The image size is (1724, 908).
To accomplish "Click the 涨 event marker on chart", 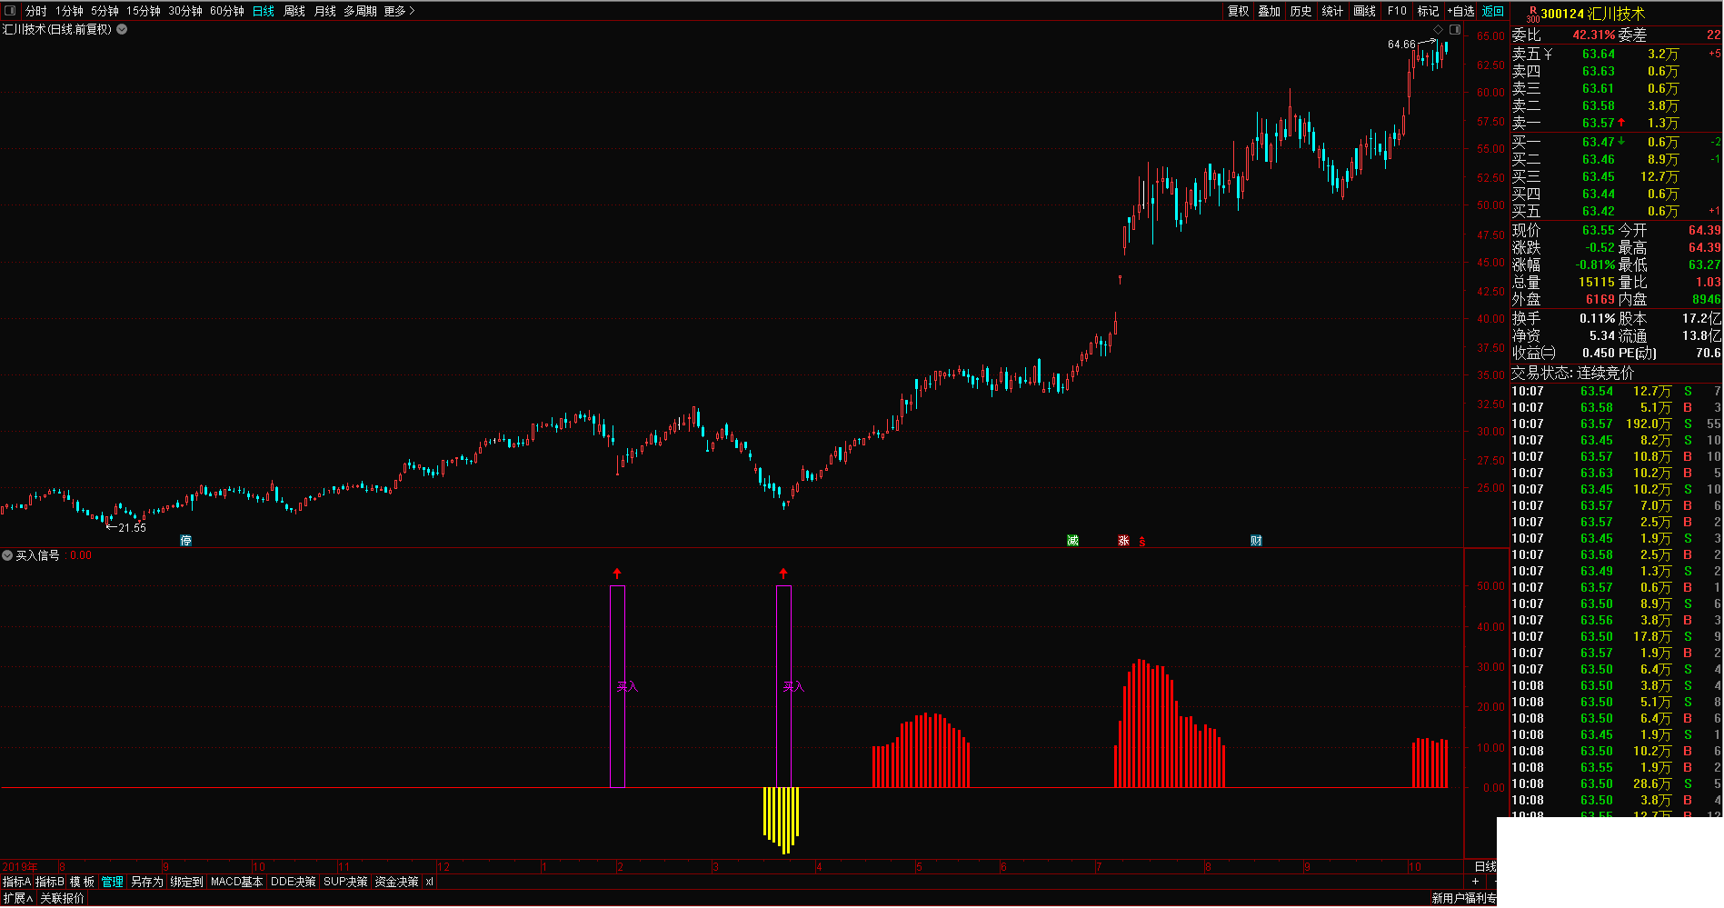I will coord(1123,541).
